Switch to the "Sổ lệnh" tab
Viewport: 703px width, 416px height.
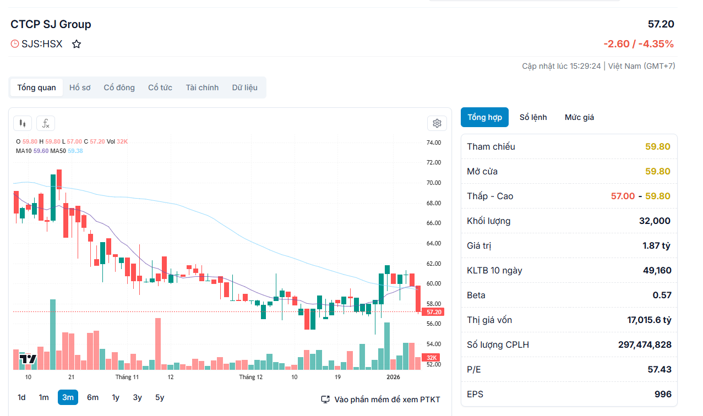[x=532, y=117]
